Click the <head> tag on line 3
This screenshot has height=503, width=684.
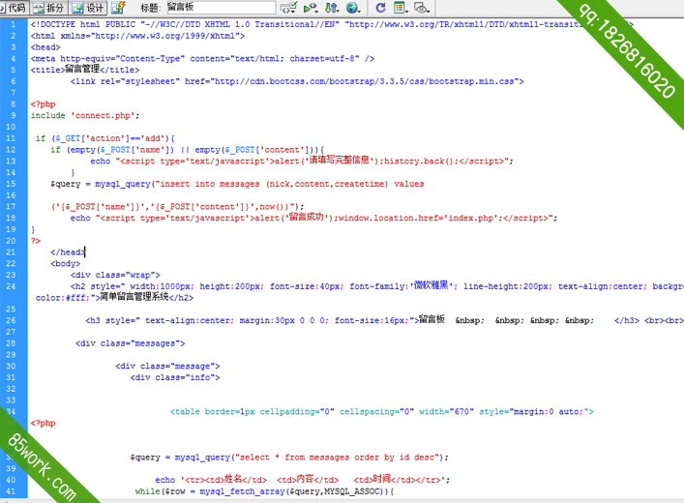click(45, 47)
